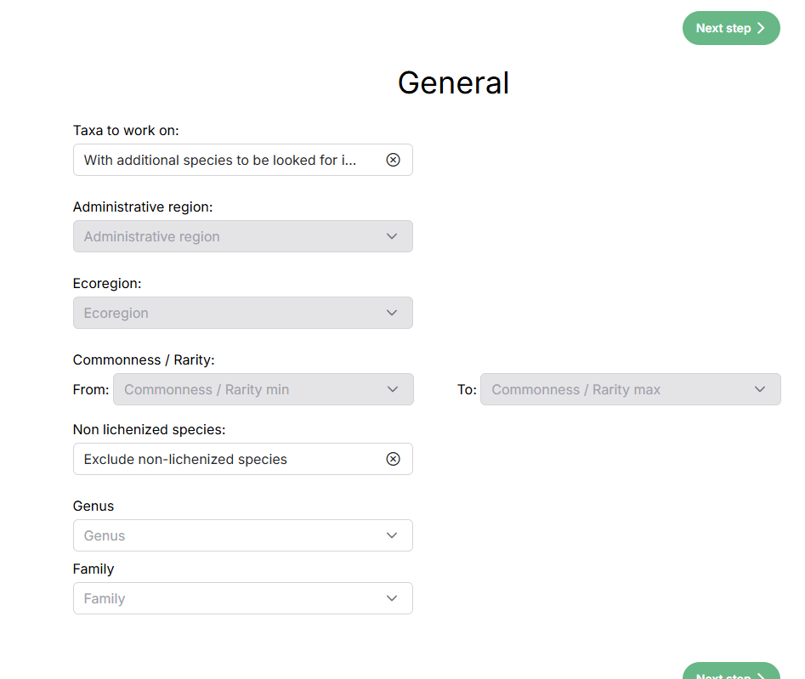Click the Rarity min chevron arrow

[393, 389]
